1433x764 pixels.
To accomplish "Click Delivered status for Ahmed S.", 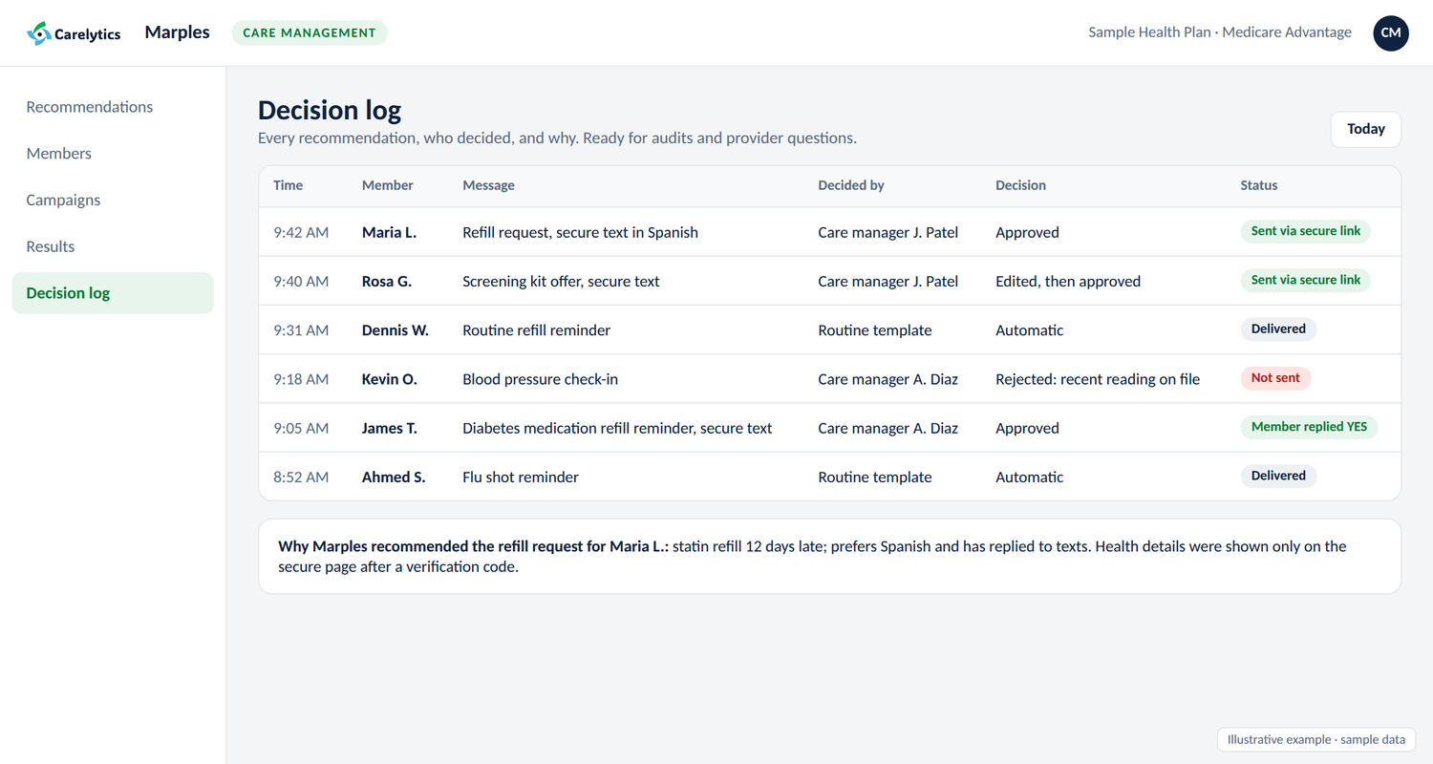I will point(1278,476).
